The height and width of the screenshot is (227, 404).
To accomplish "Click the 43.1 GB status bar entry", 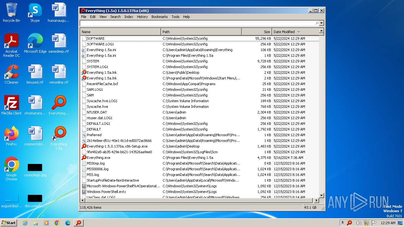I will [x=310, y=207].
